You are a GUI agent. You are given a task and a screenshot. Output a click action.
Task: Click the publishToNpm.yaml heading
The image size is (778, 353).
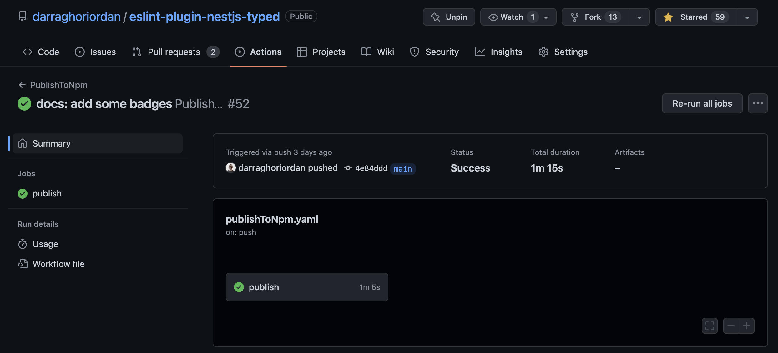pos(272,219)
